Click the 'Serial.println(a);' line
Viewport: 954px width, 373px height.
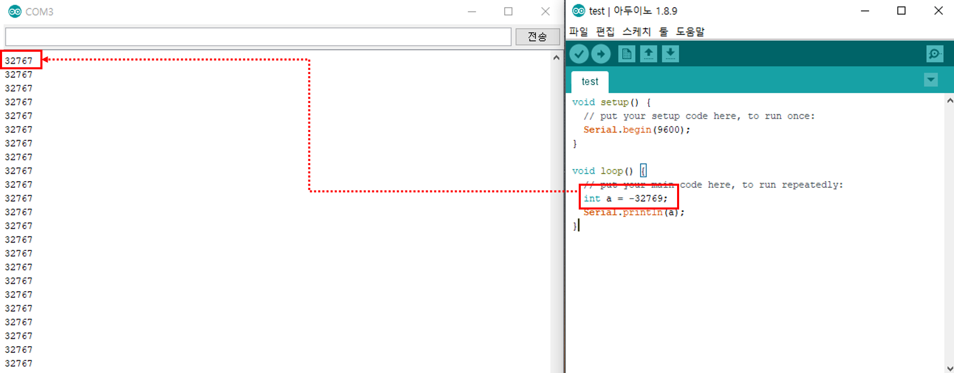[634, 213]
